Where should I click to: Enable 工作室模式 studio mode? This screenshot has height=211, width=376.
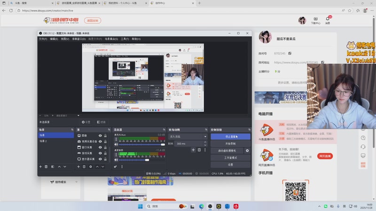pyautogui.click(x=230, y=158)
